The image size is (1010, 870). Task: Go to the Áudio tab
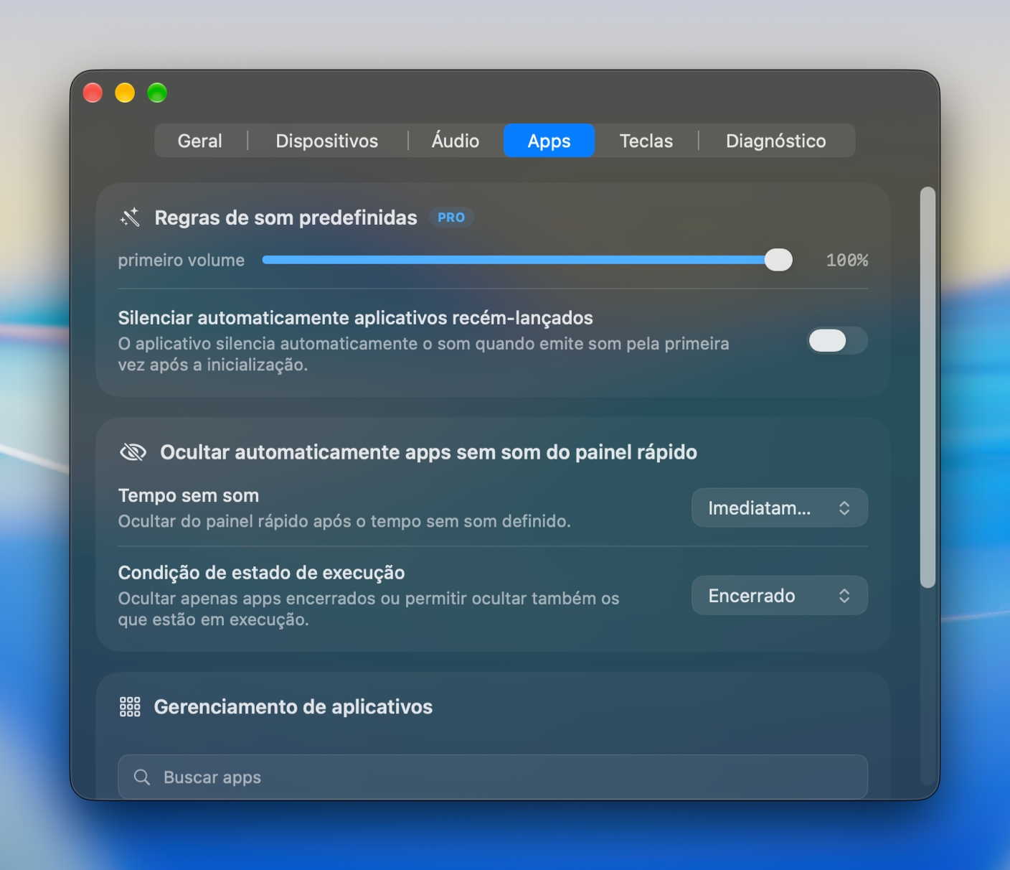[x=456, y=141]
